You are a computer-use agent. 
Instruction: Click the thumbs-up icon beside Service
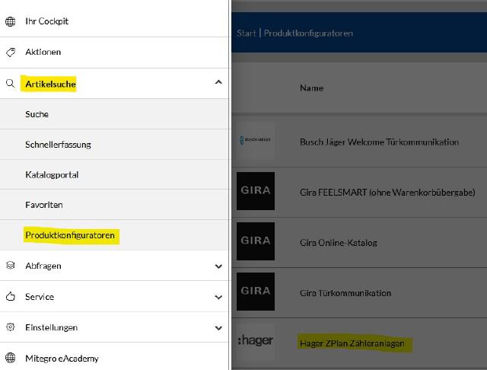point(10,296)
